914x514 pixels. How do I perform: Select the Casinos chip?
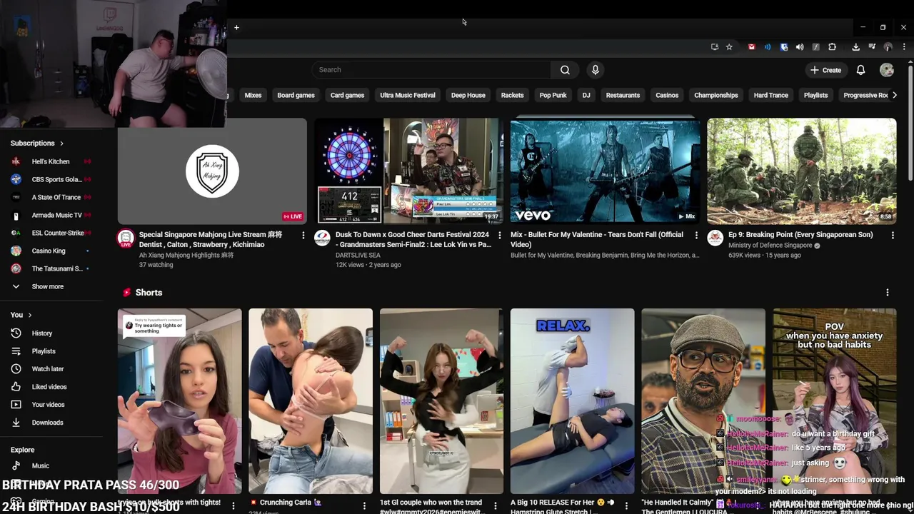click(x=667, y=95)
